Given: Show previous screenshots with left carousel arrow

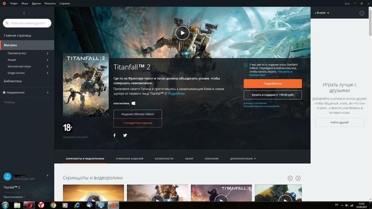Looking at the screenshot, I should pos(290,178).
